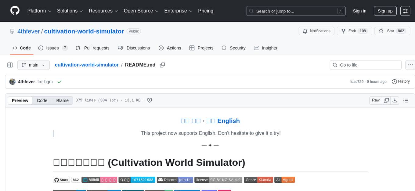The image size is (415, 191).
Task: Copy the README.md file path
Action: 162,65
